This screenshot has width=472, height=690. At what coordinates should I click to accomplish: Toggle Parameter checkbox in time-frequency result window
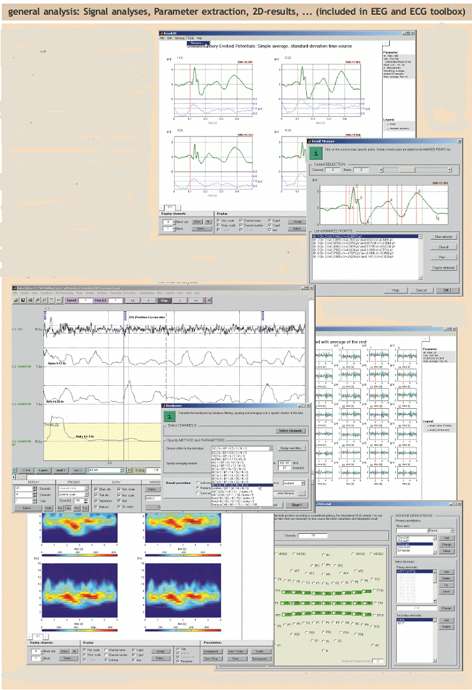click(178, 661)
